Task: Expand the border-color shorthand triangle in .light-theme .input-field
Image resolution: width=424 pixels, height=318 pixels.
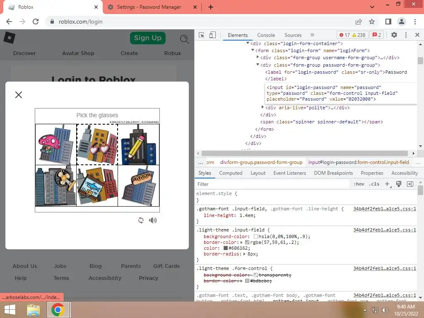Action: click(x=242, y=242)
